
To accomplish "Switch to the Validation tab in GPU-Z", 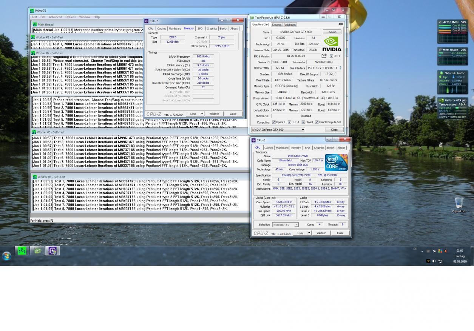I will point(290,25).
